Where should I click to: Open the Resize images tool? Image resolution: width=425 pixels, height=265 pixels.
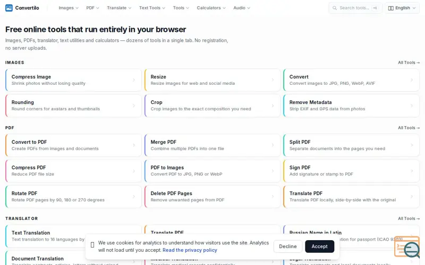pos(212,80)
